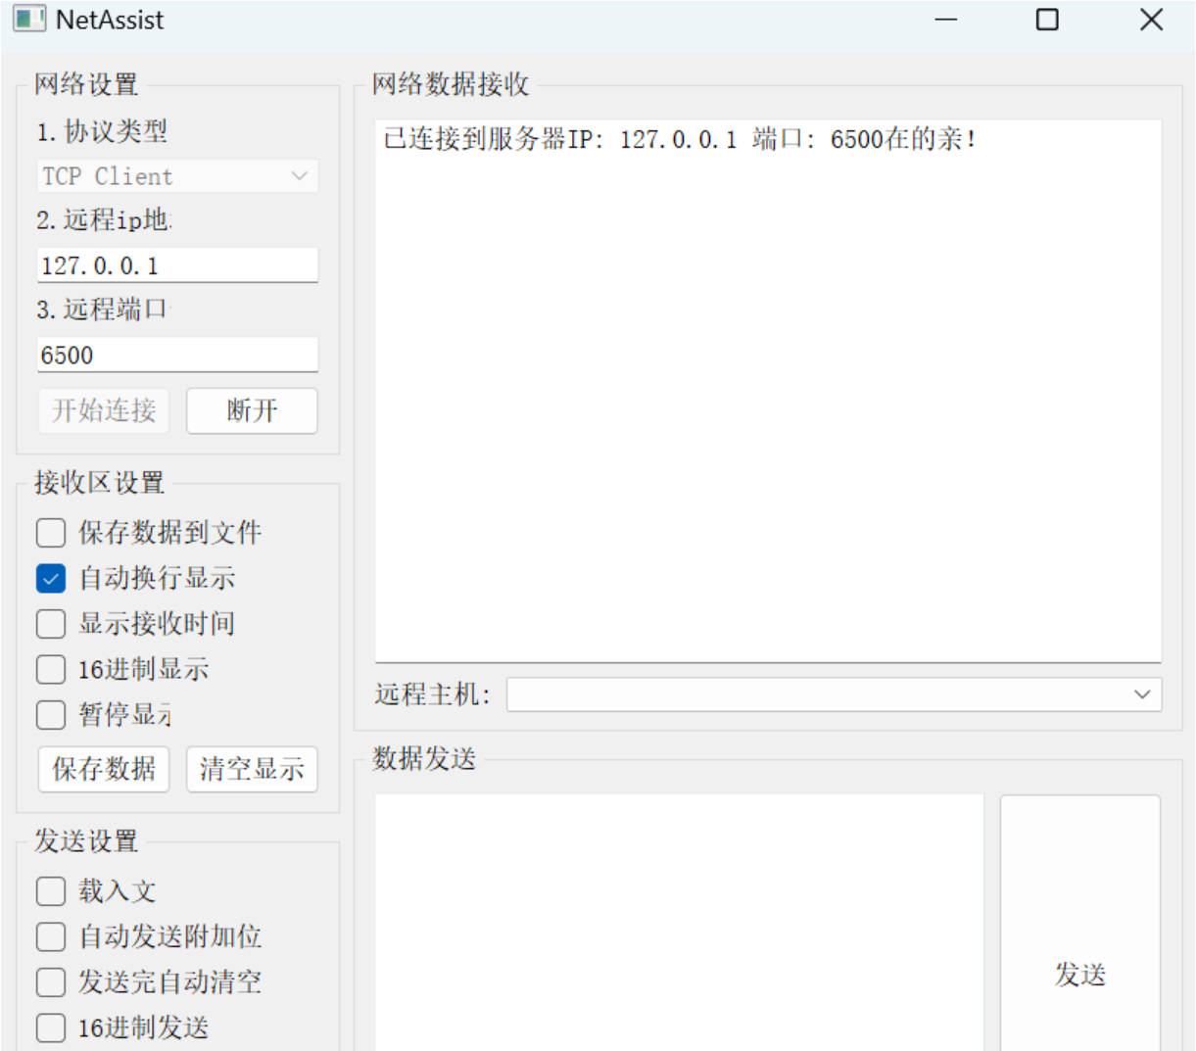Uncheck 自动换行显示 checkbox
The width and height of the screenshot is (1196, 1051).
click(51, 579)
